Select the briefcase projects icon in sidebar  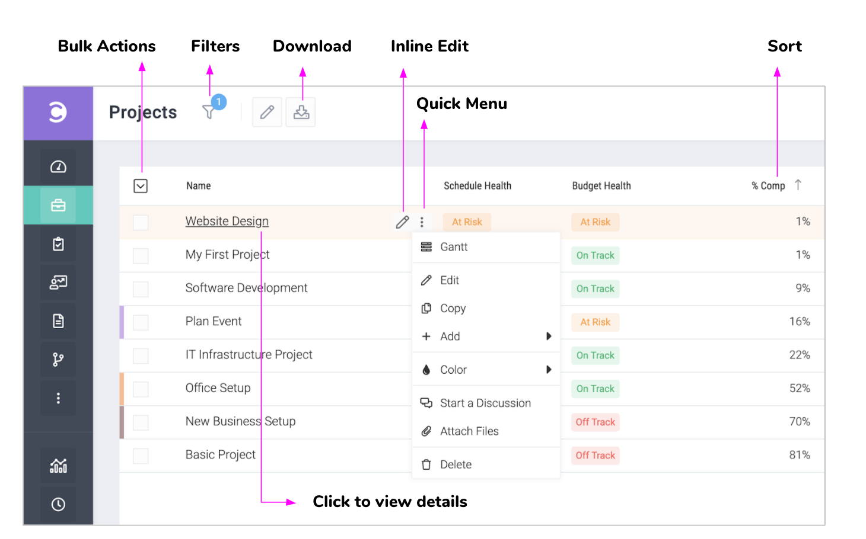[58, 206]
